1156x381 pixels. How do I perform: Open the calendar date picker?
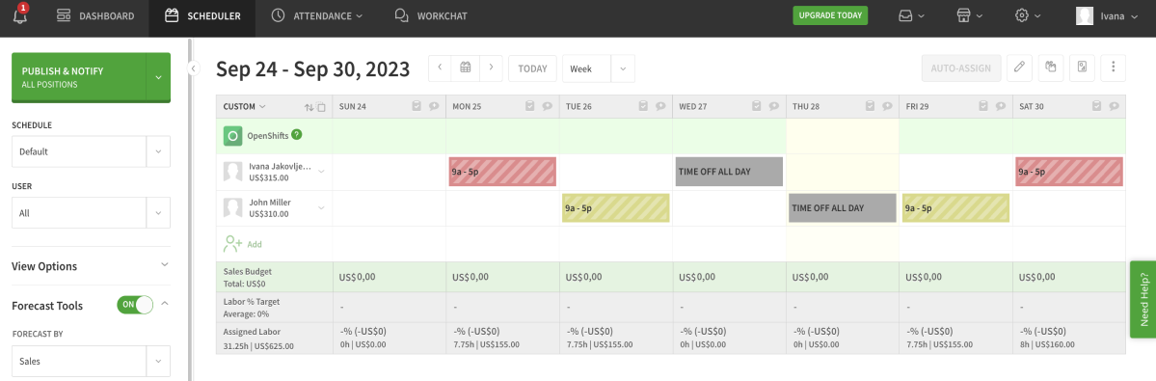click(x=466, y=68)
